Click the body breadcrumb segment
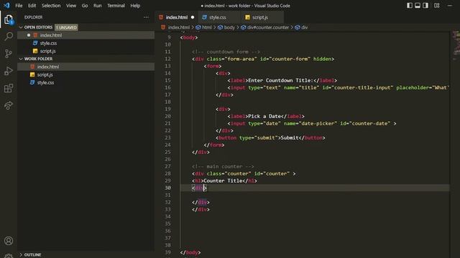The height and width of the screenshot is (258, 460). pyautogui.click(x=229, y=27)
